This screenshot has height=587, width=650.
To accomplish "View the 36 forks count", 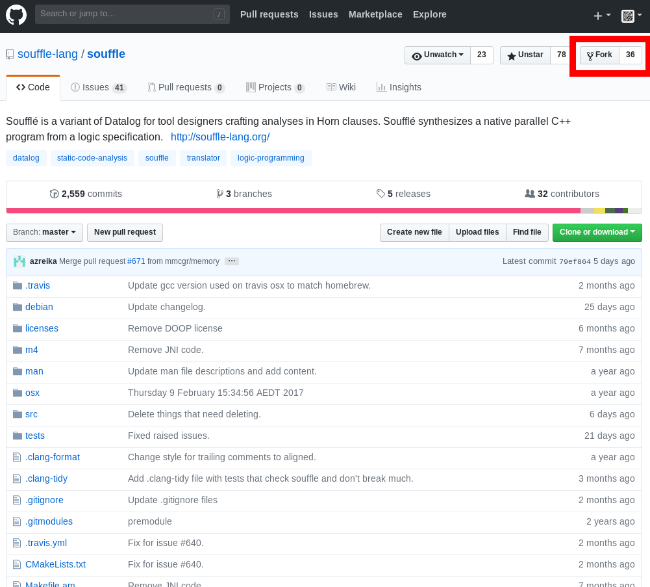I will coord(631,55).
